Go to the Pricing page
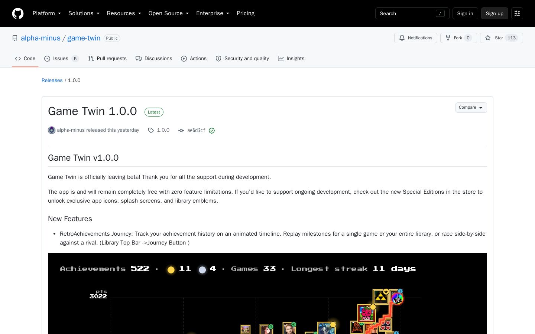Screen dimensions: 535x334 point(246,13)
